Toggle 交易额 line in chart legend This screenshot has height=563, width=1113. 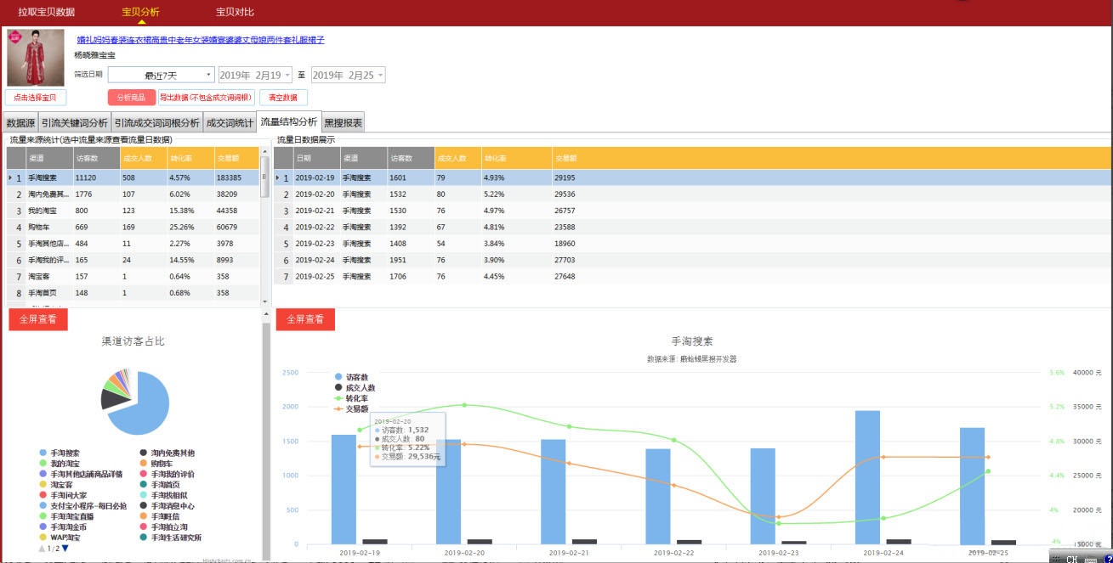[352, 408]
